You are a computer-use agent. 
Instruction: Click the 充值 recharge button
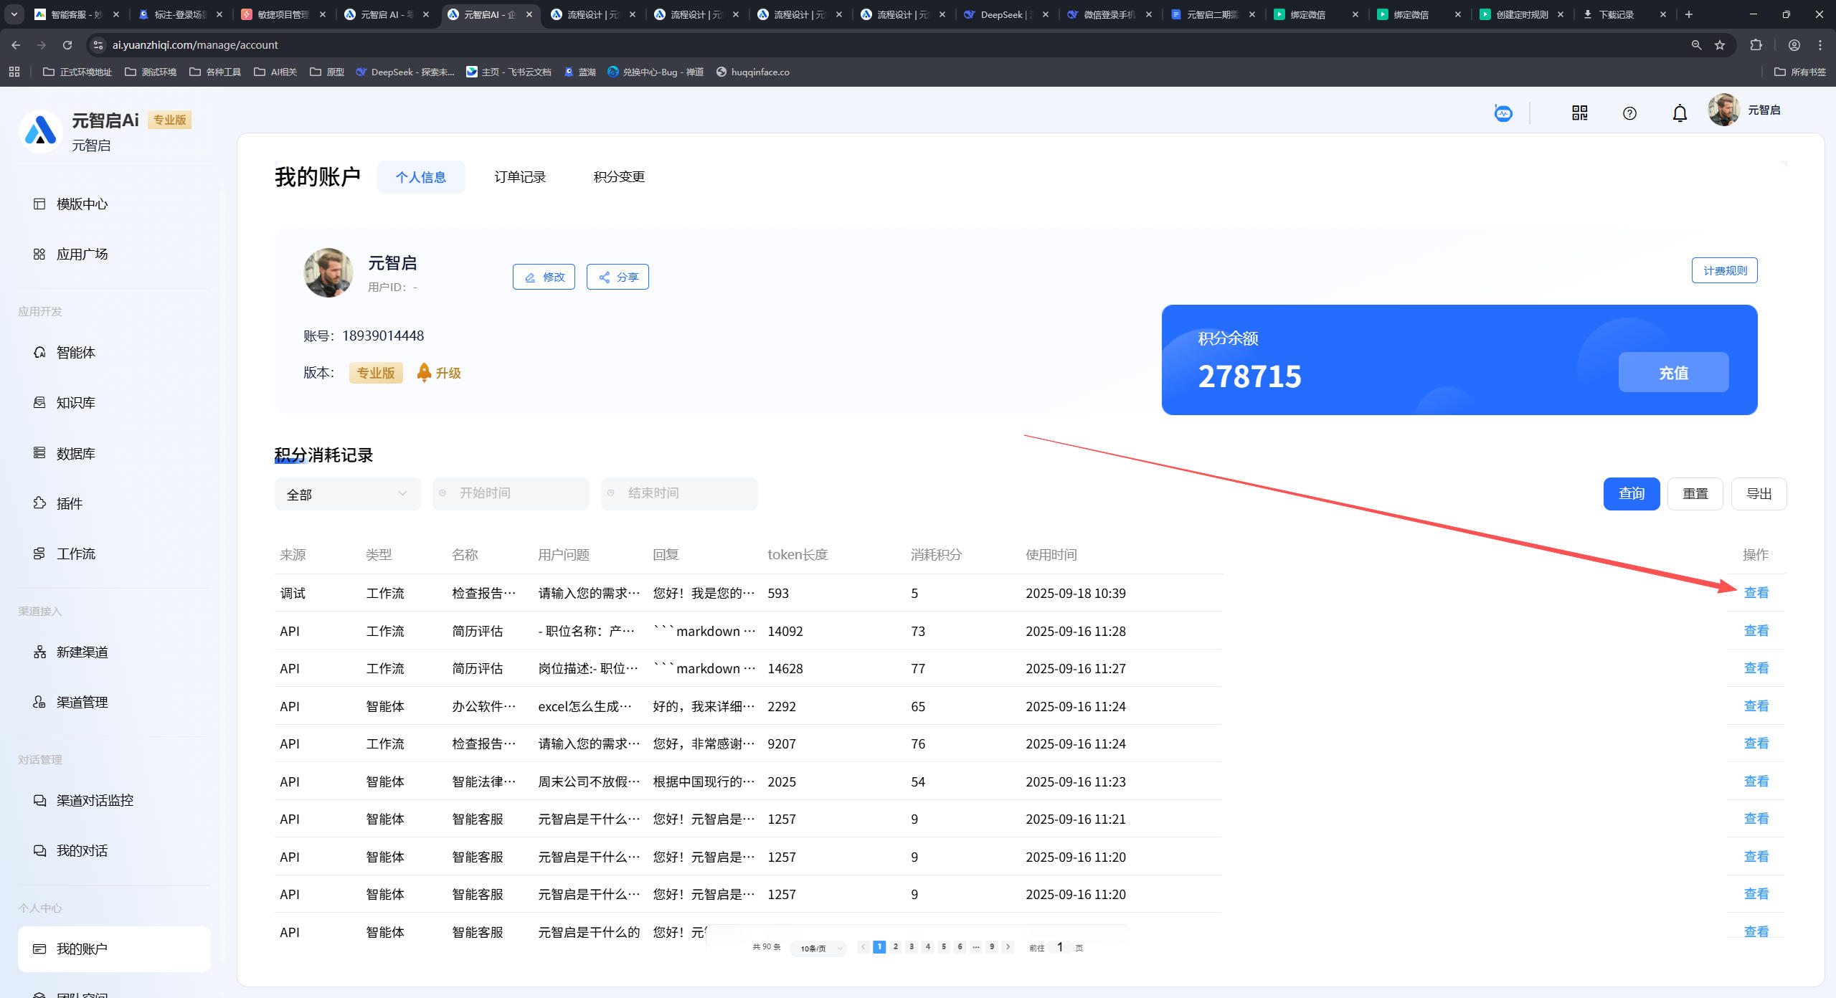tap(1673, 373)
